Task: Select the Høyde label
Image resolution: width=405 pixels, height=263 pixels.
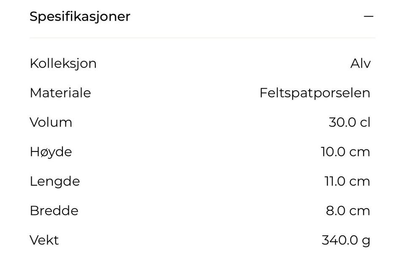Action: (51, 152)
